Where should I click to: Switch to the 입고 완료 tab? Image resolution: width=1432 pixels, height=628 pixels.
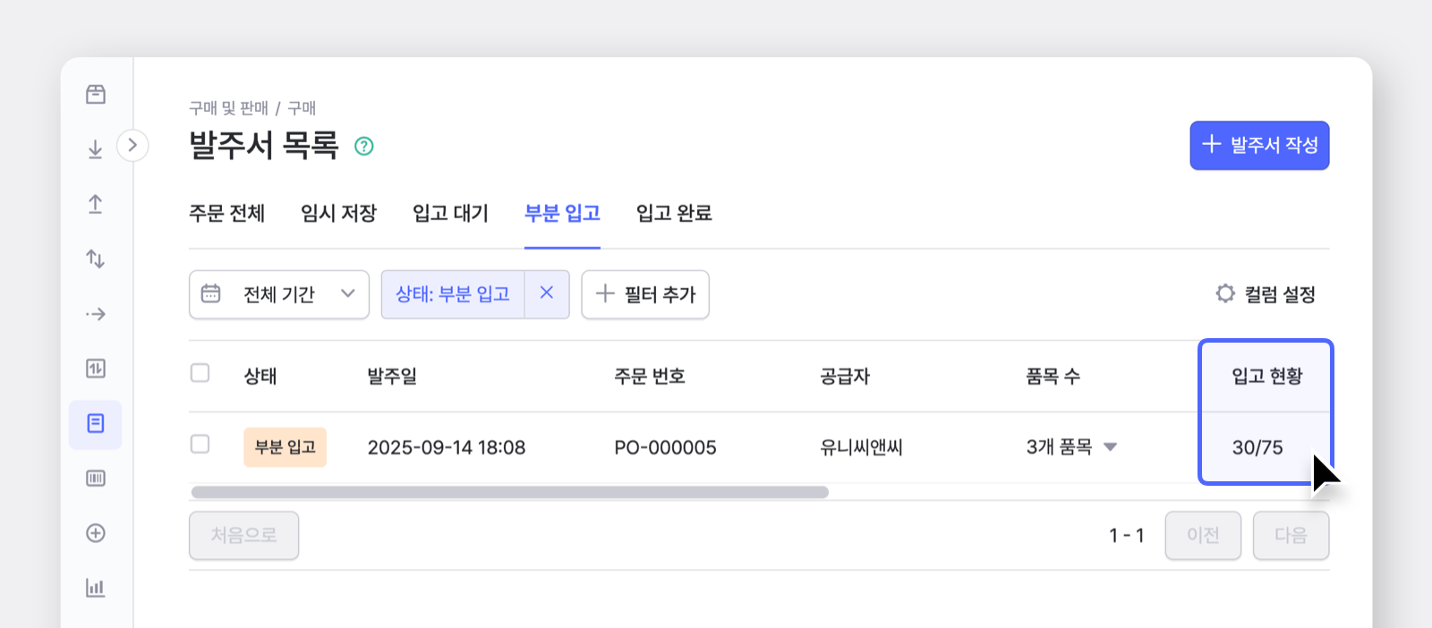pyautogui.click(x=674, y=213)
